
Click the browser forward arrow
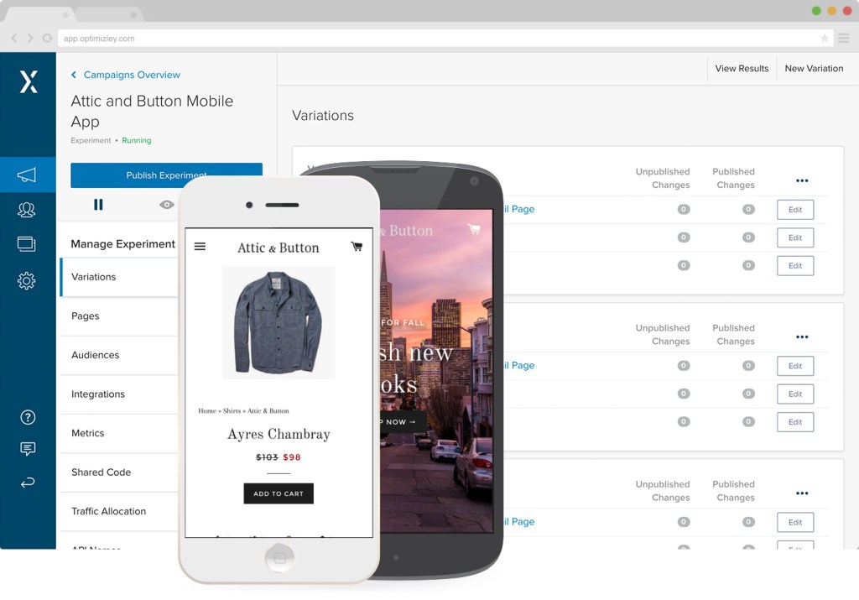tap(30, 38)
